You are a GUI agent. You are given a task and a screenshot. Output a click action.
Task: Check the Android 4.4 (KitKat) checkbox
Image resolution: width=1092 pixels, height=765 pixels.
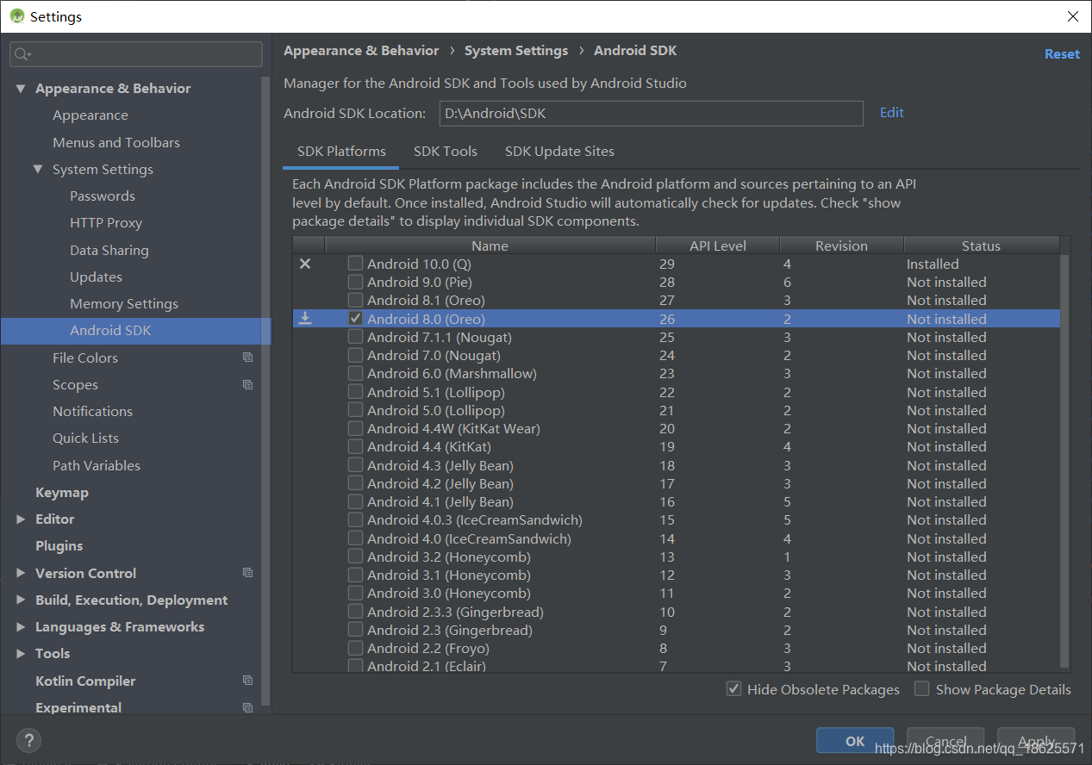[355, 446]
